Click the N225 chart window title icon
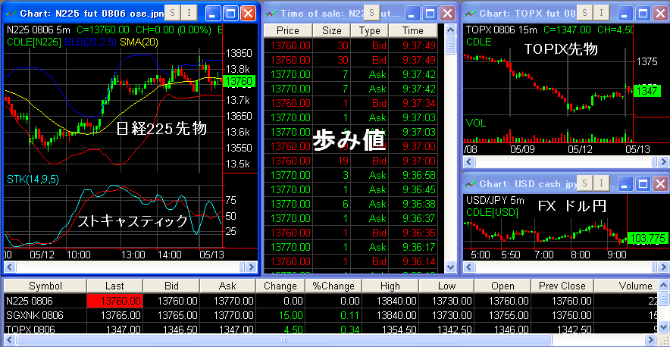Image resolution: width=670 pixels, height=347 pixels. pos(11,13)
